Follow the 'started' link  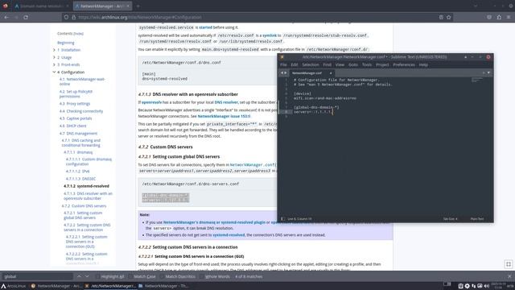pos(206,27)
